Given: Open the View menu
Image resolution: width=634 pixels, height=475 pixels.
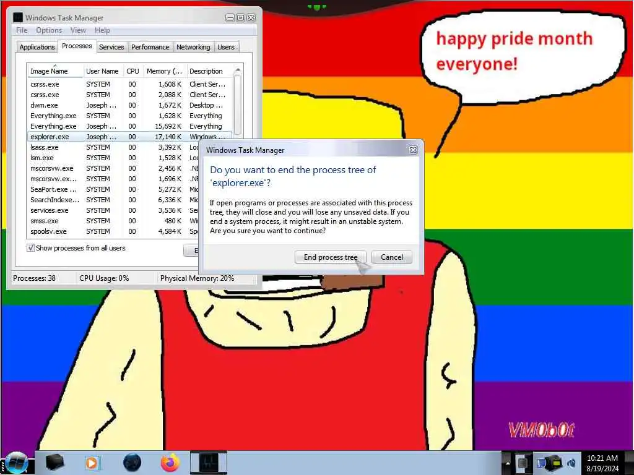Looking at the screenshot, I should click(78, 30).
